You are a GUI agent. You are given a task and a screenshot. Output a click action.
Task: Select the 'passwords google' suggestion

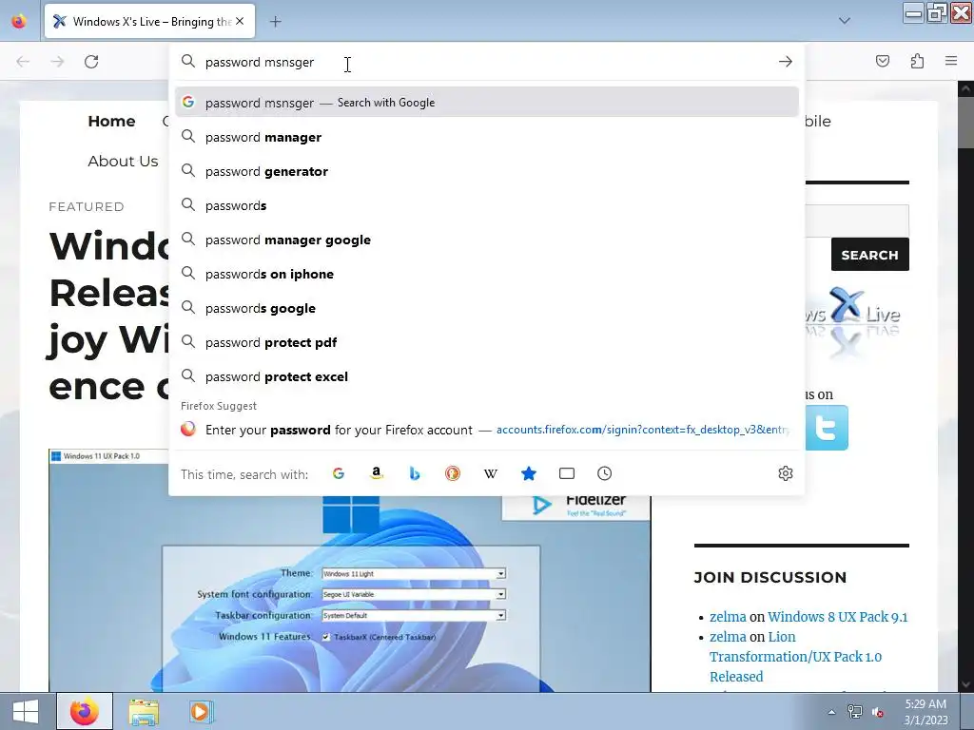tap(486, 308)
